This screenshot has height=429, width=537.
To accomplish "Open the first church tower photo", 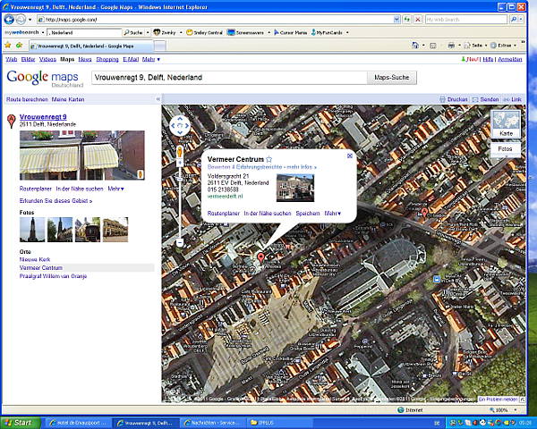I will (32, 230).
